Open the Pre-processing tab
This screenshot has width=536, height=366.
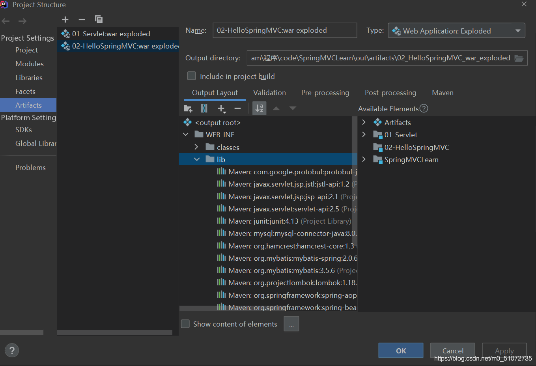pos(325,93)
